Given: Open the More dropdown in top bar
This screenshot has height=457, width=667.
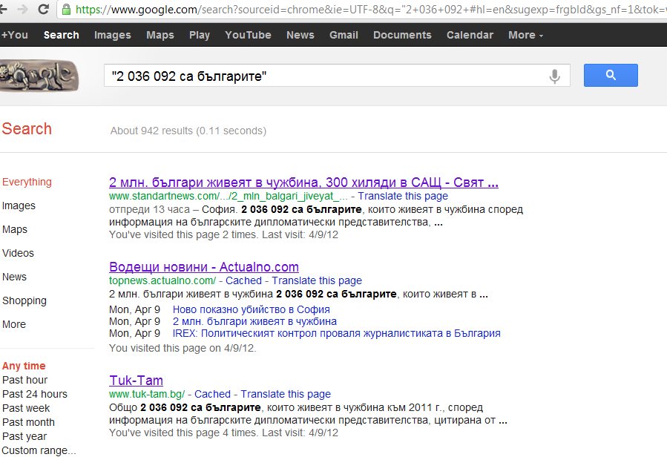Looking at the screenshot, I should 525,35.
